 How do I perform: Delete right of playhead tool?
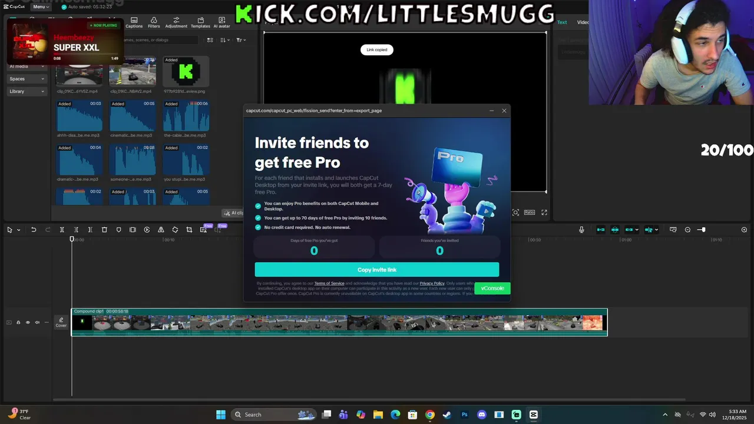(x=90, y=230)
